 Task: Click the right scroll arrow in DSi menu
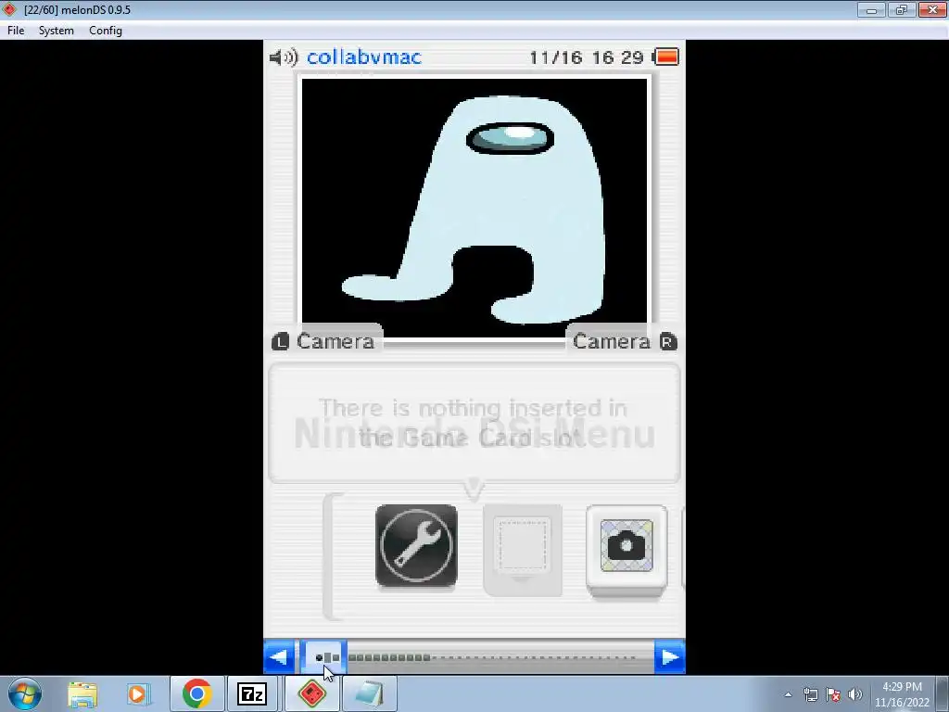pos(670,657)
